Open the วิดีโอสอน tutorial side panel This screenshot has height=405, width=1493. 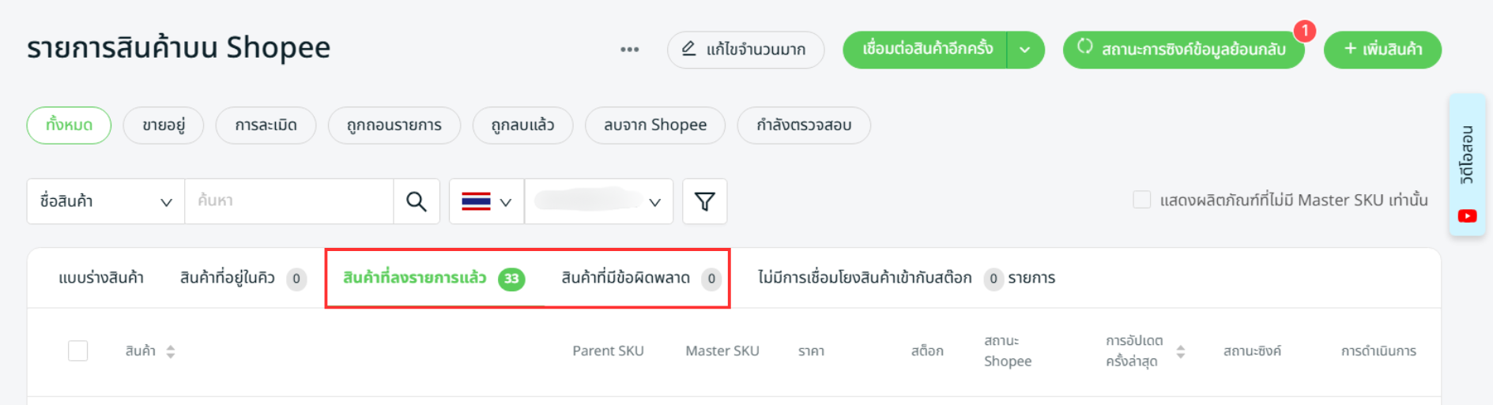point(1467,154)
